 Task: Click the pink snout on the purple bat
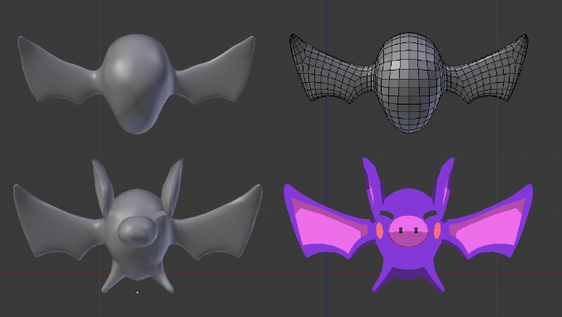point(408,232)
